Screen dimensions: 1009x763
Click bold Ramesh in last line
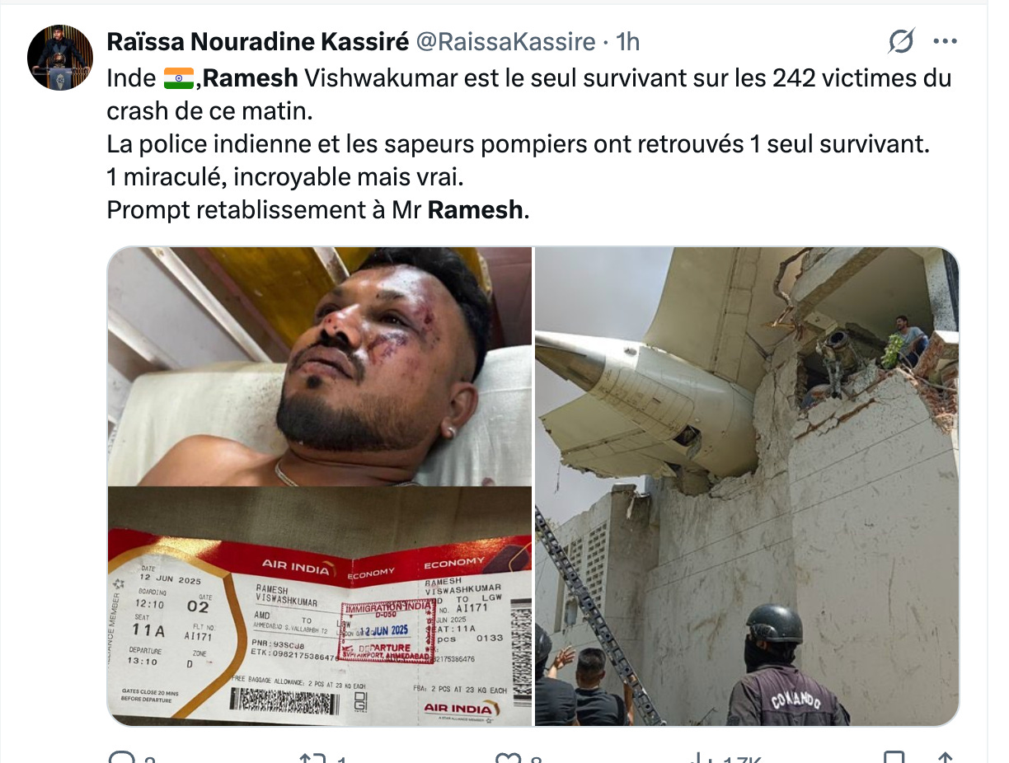(x=476, y=210)
